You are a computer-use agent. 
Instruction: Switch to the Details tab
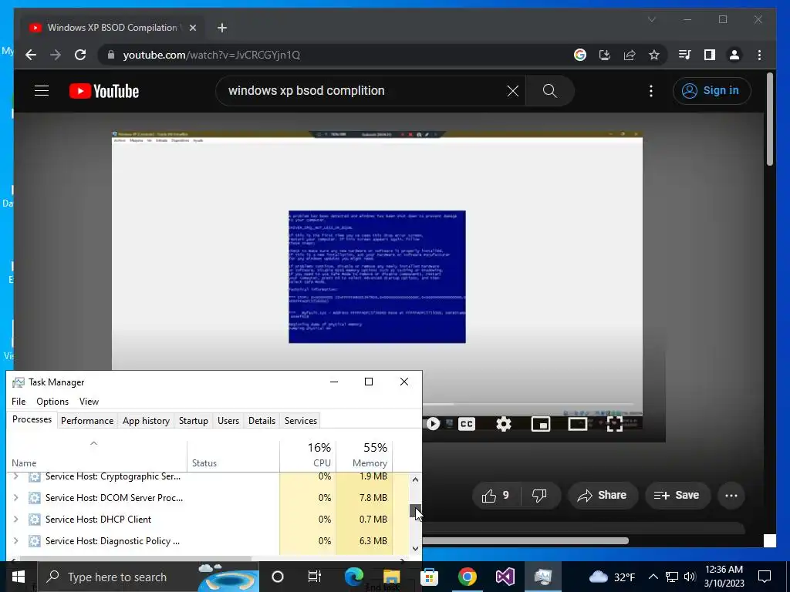[262, 421]
